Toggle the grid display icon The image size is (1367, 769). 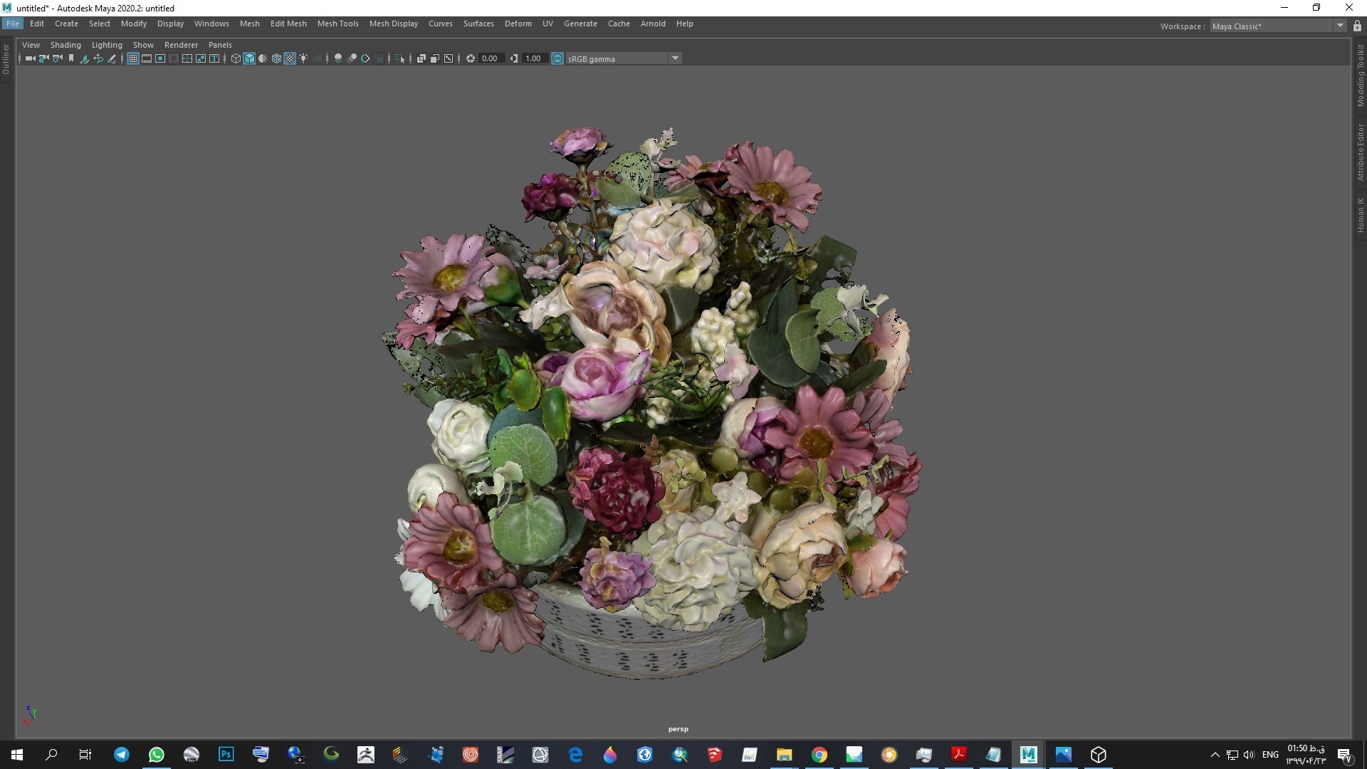pos(133,58)
